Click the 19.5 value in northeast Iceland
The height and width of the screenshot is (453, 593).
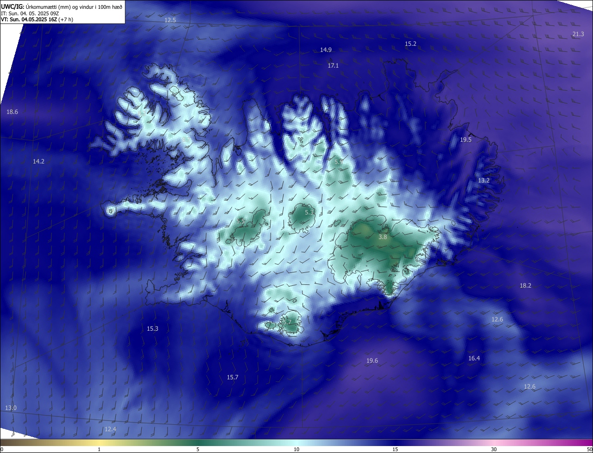point(466,140)
